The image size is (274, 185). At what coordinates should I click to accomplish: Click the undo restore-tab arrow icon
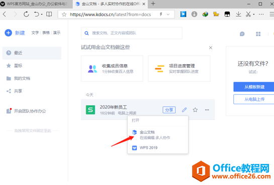point(36,14)
